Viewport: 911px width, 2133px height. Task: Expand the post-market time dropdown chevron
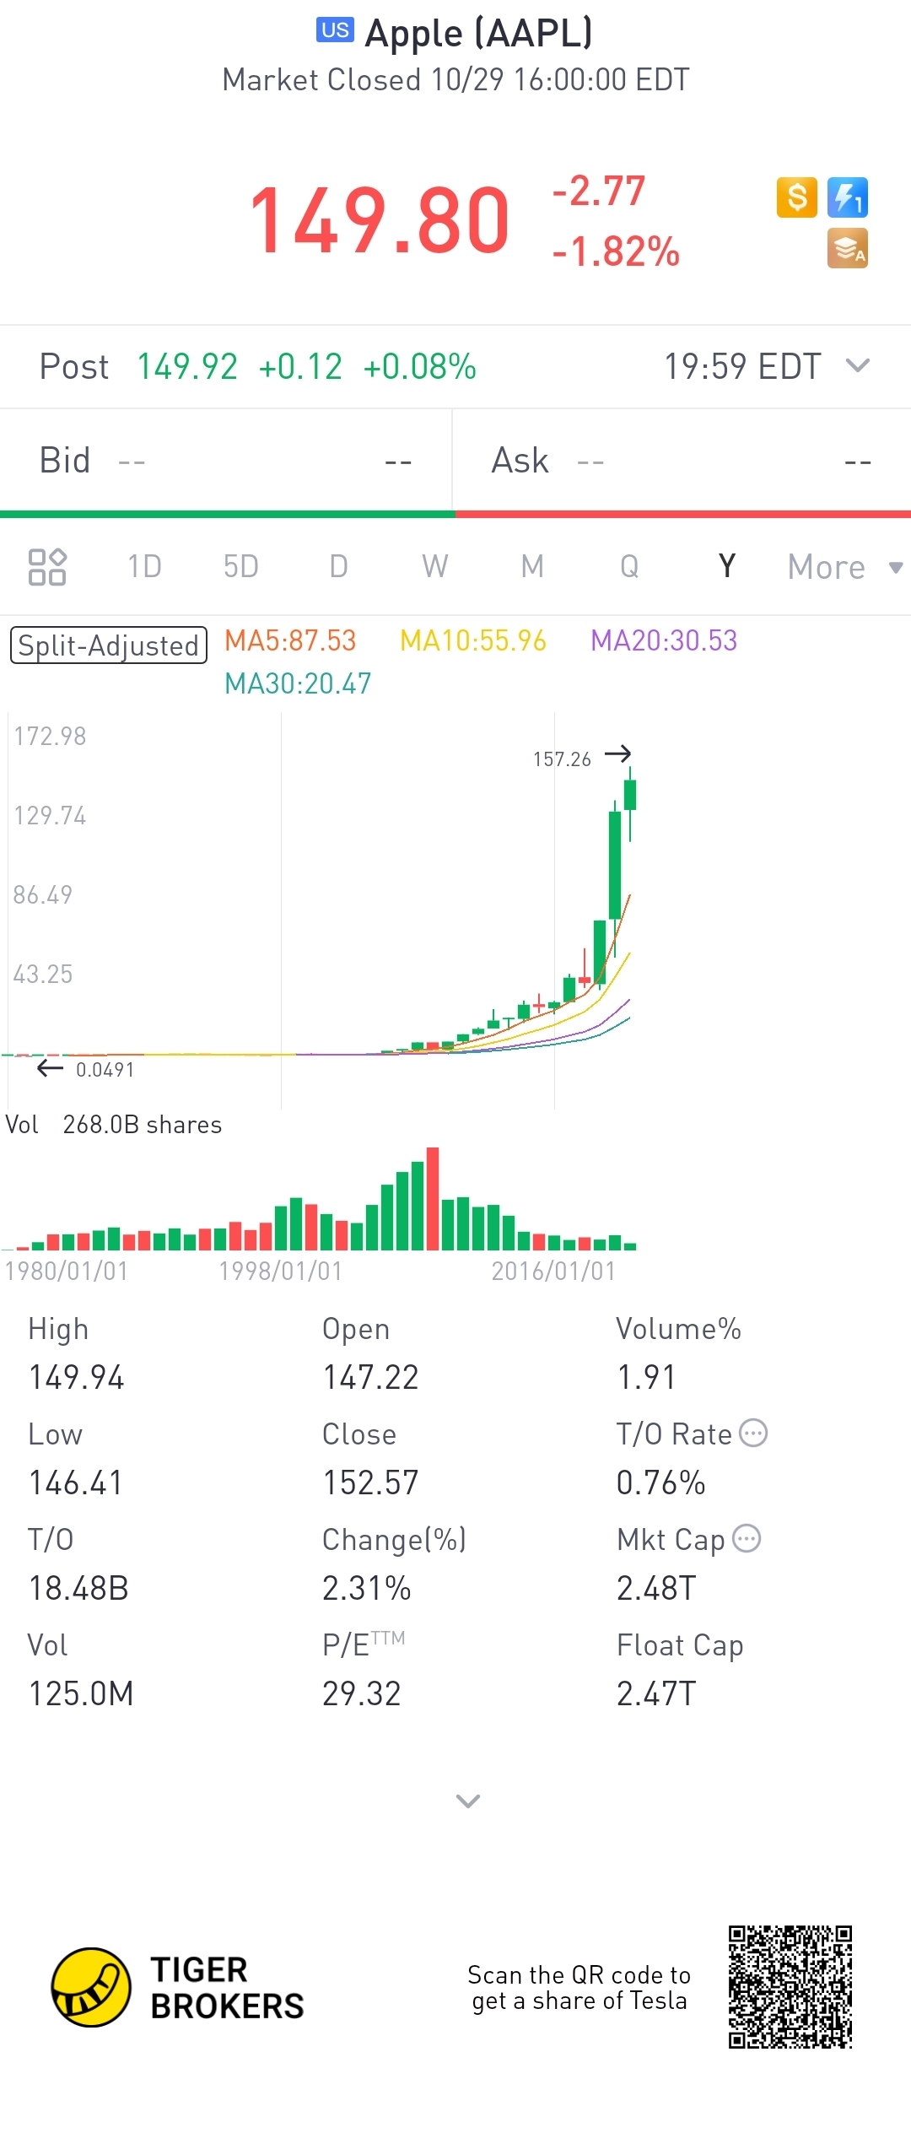pyautogui.click(x=858, y=365)
